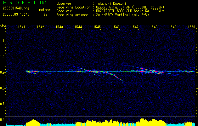The image size is (198, 126).
Task: Click the 1547 time marker
Action: 135,27
